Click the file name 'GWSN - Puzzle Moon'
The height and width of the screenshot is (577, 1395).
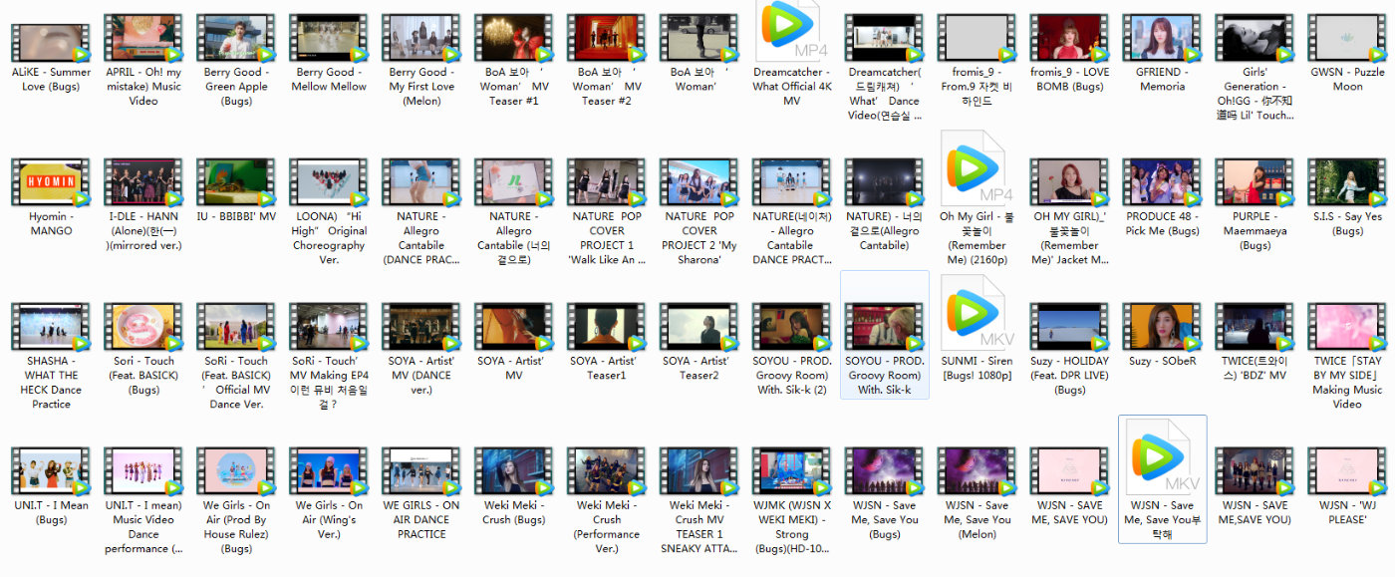click(x=1348, y=79)
